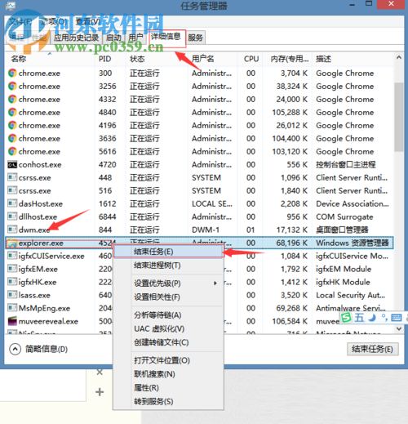
Task: Switch to the 应用历史记录 tab
Action: point(76,38)
